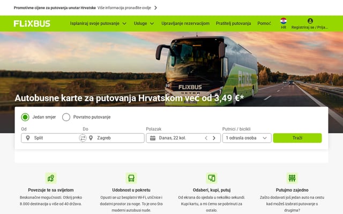Click the Udobnost u pokretu heading

pos(131,190)
